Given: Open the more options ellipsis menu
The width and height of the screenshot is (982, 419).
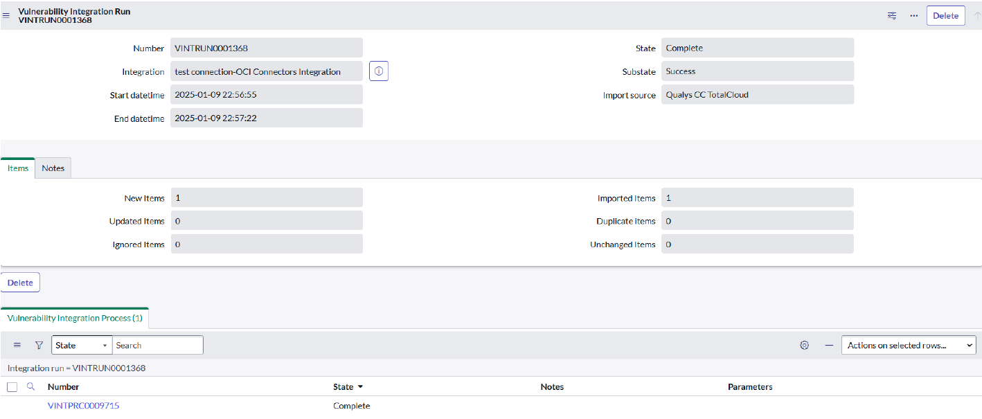Looking at the screenshot, I should point(913,15).
